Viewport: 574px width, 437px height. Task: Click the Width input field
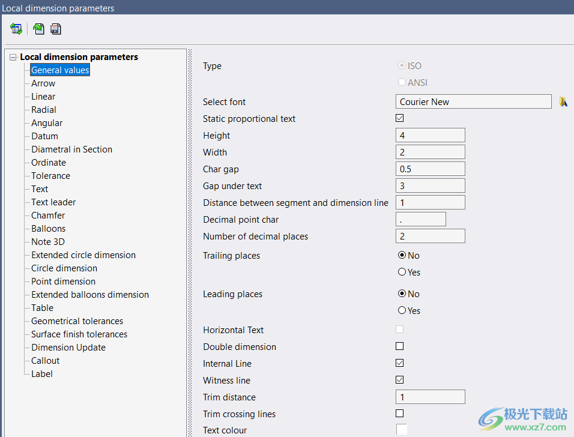430,152
